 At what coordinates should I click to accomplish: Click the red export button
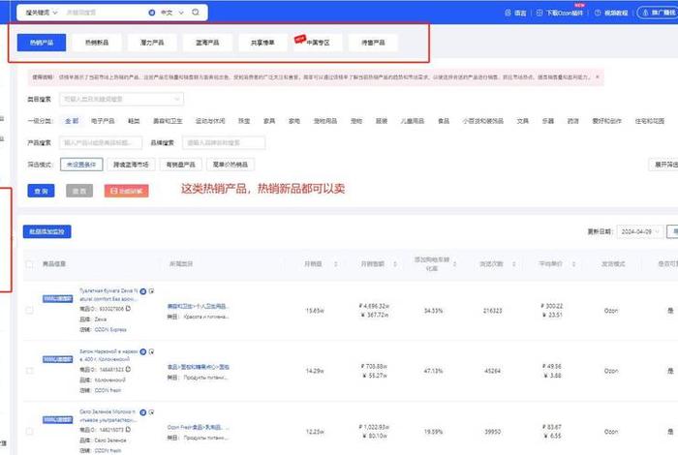(x=127, y=191)
